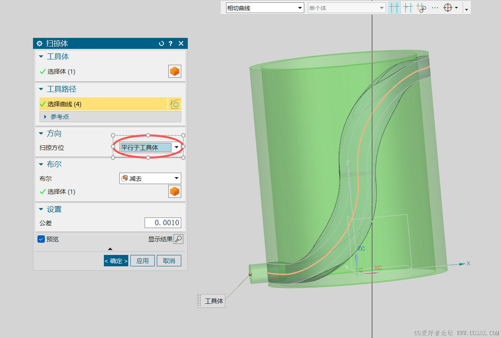The image size is (501, 338).
Task: Uncheck the 预览 checkbox
Action: (x=41, y=239)
